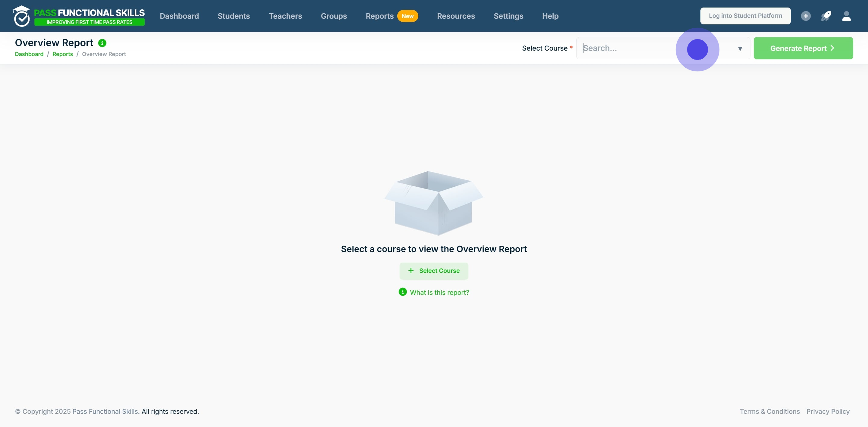The height and width of the screenshot is (427, 868).
Task: Open the Privacy Policy footer link
Action: coord(828,411)
